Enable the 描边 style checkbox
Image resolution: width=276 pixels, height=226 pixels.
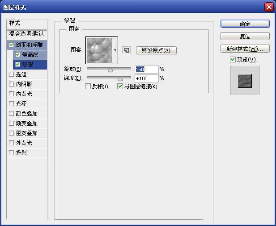click(x=11, y=74)
